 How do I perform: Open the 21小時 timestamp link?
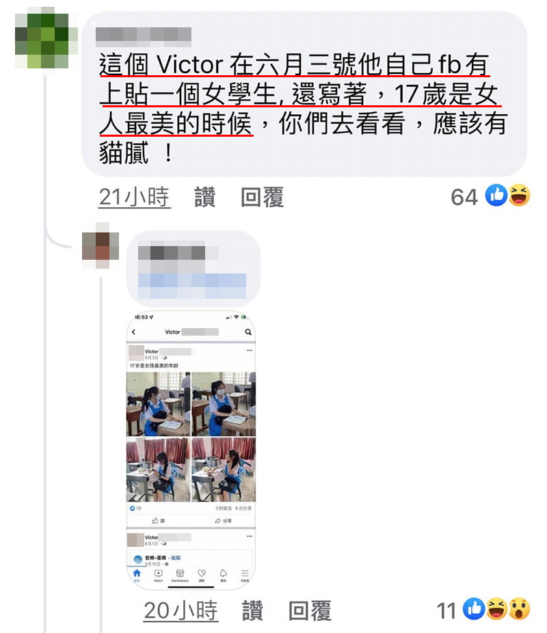point(135,197)
